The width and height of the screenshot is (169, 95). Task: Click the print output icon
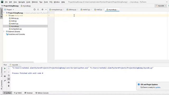pos(9,82)
